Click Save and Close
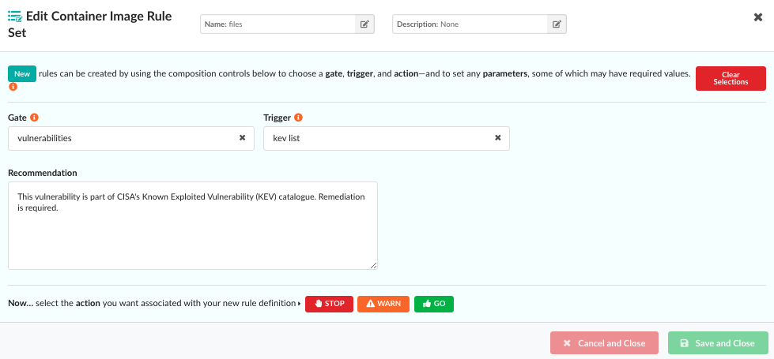774x359 pixels. point(718,343)
